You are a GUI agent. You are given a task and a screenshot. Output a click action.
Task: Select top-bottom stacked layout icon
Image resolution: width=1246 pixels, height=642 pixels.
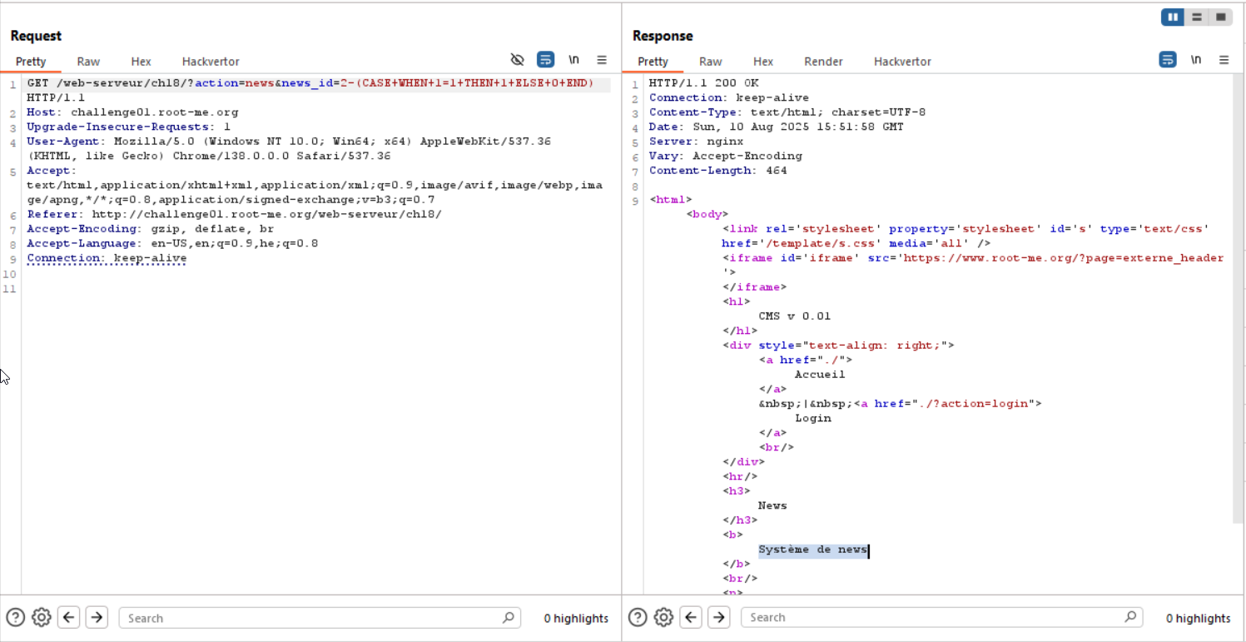[1197, 17]
